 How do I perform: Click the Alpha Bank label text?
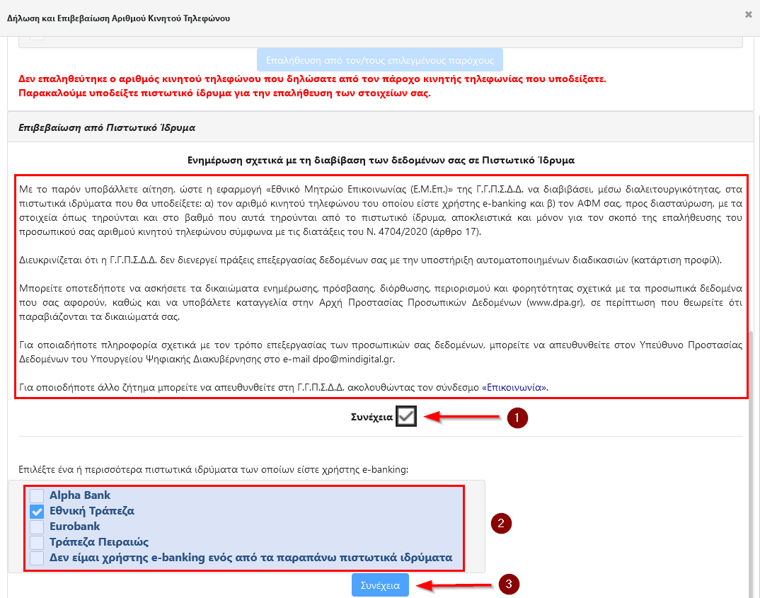[x=80, y=495]
